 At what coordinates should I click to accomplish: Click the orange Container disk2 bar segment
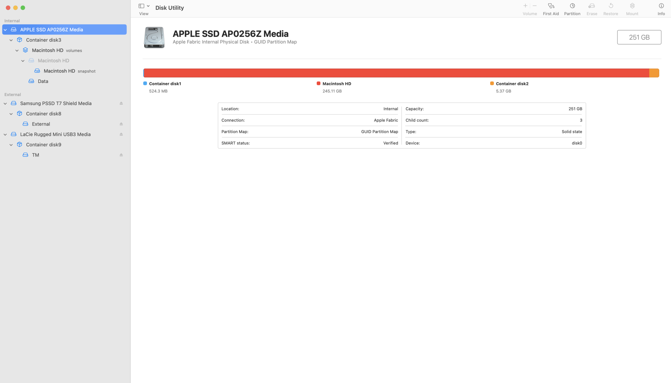point(654,73)
